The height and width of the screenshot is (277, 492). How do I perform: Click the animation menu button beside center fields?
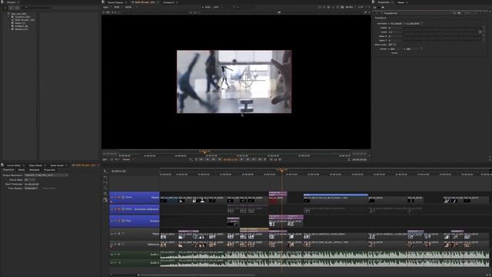tap(421, 49)
